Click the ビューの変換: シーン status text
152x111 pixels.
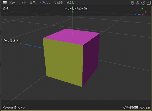tap(14, 108)
